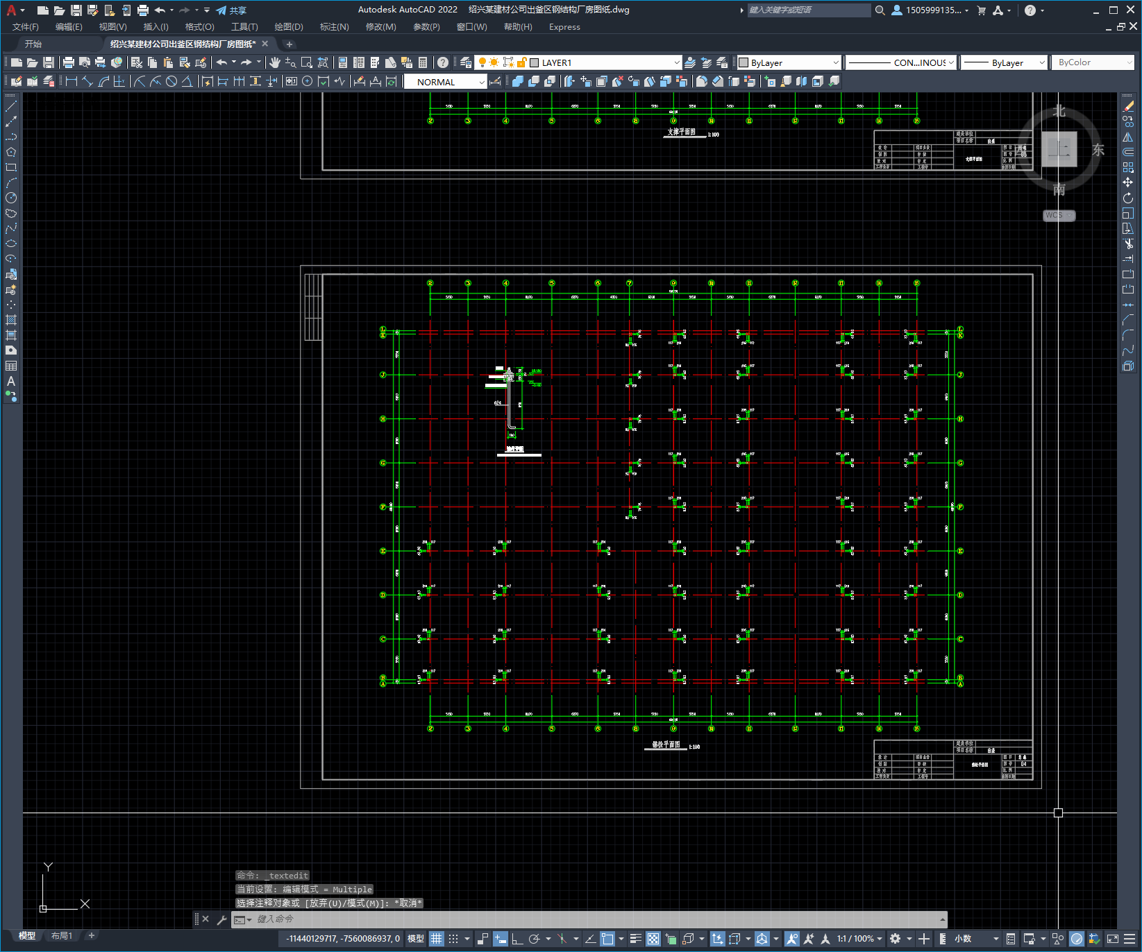The height and width of the screenshot is (952, 1142).
Task: Open the Layer Properties Manager icon
Action: (x=466, y=62)
